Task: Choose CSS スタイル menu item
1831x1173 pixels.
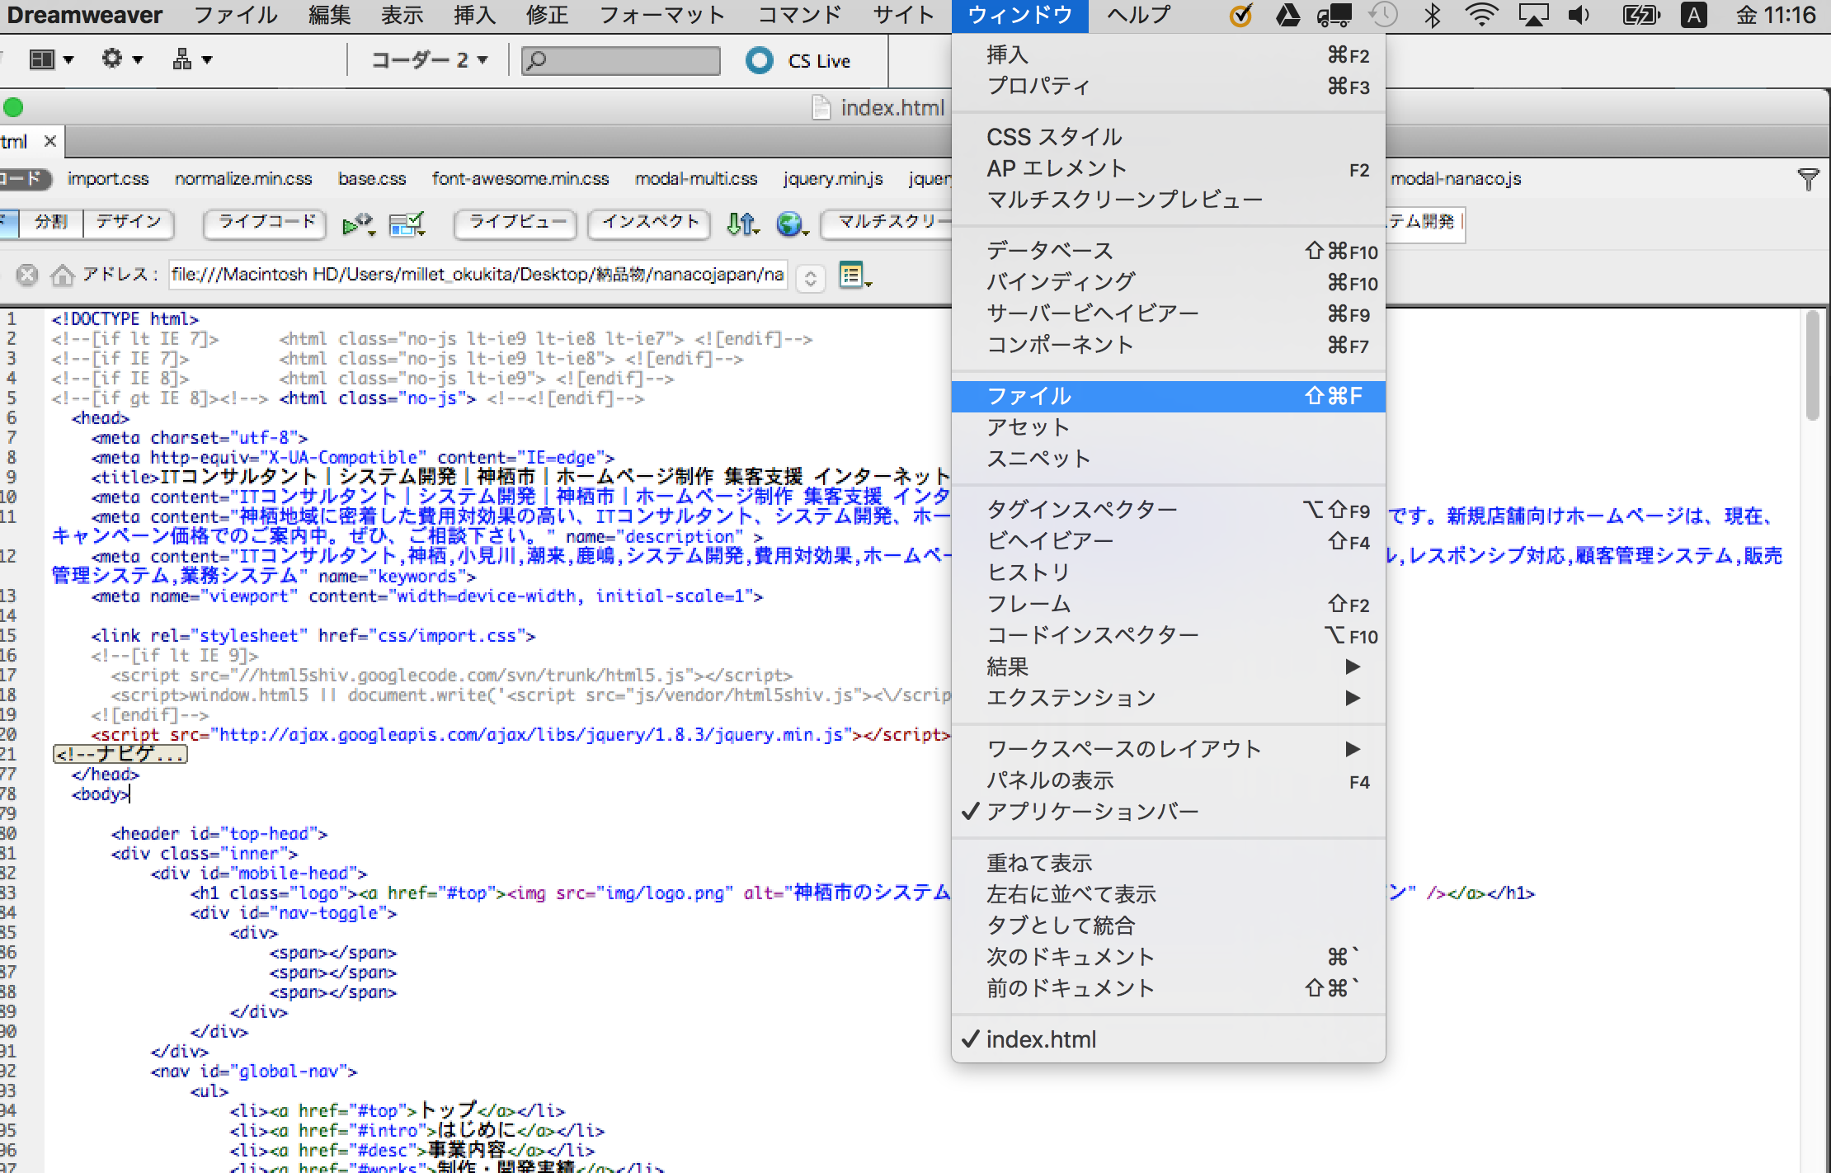Action: tap(1168, 137)
